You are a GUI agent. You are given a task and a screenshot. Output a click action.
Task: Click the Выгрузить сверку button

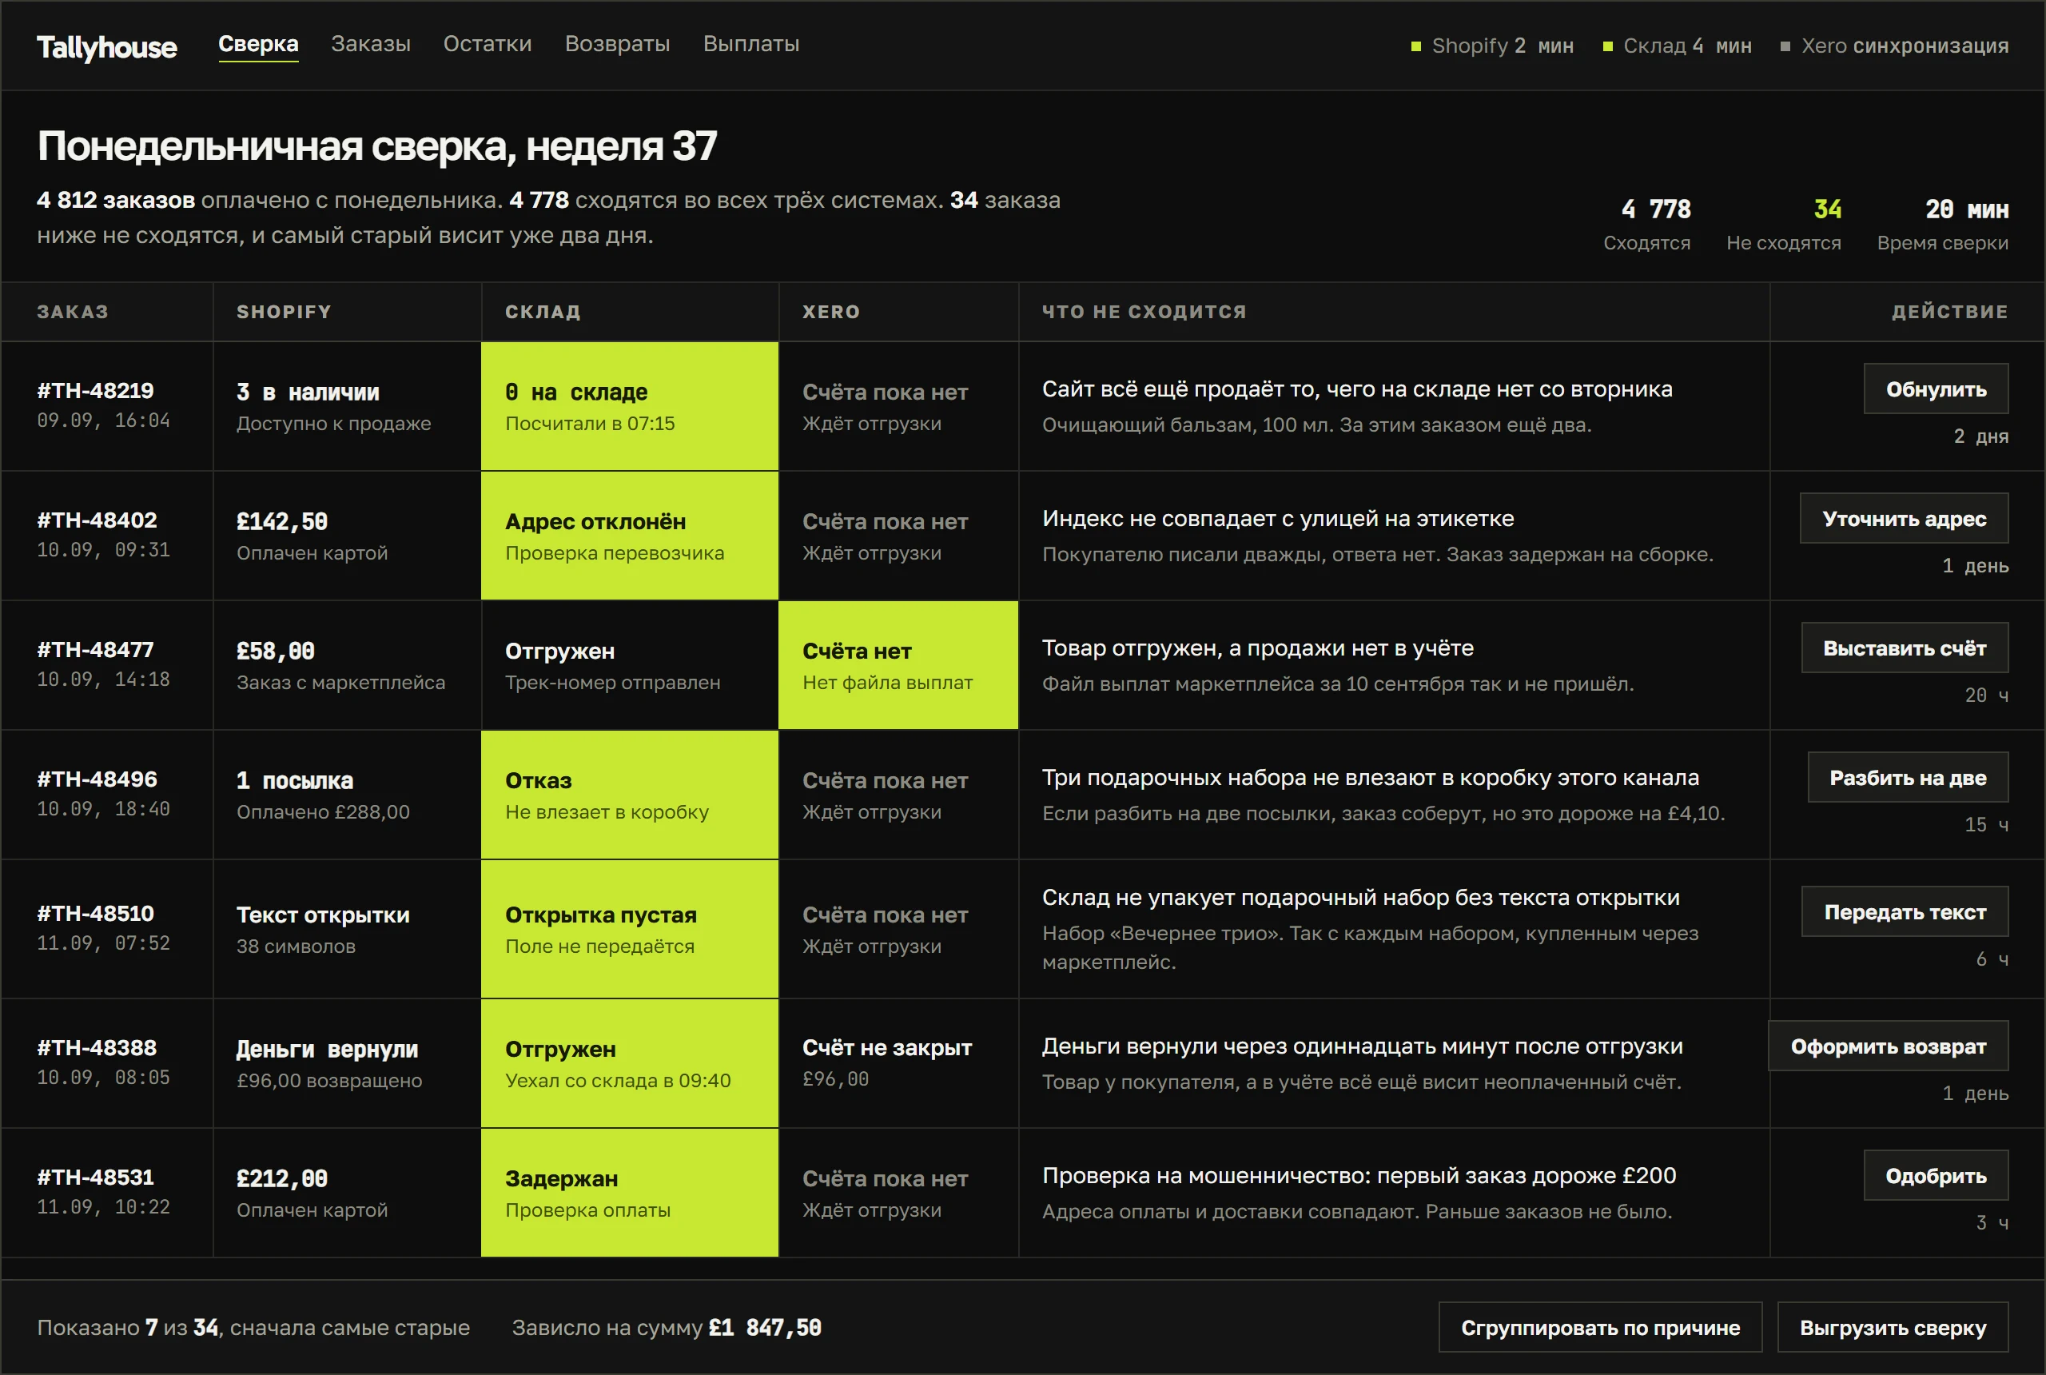[x=1893, y=1328]
